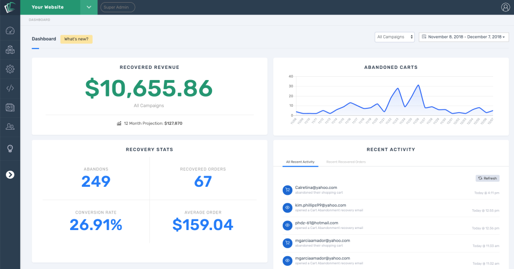Viewport: 514px width, 269px height.
Task: Click the user account icon at top right
Action: (x=505, y=7)
